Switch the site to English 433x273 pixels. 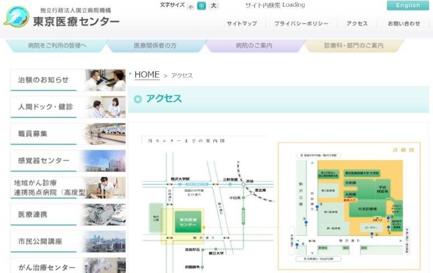pyautogui.click(x=407, y=6)
